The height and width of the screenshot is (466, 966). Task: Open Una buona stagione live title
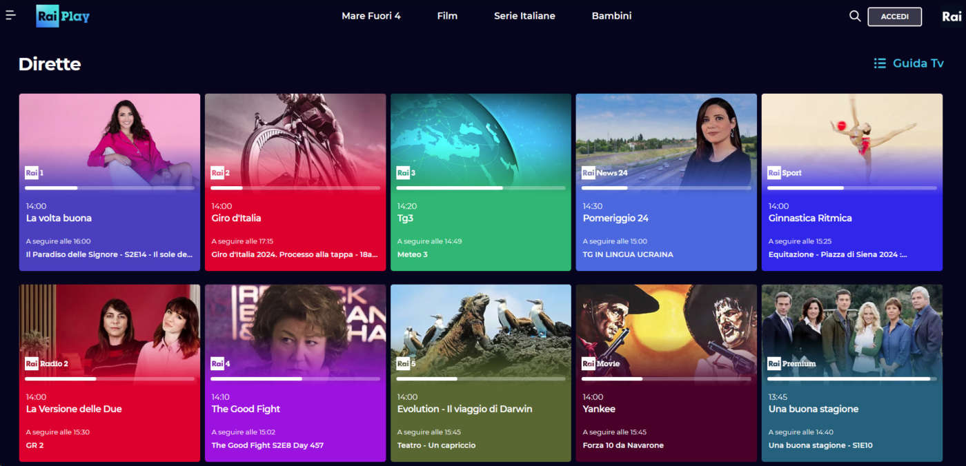pos(814,409)
